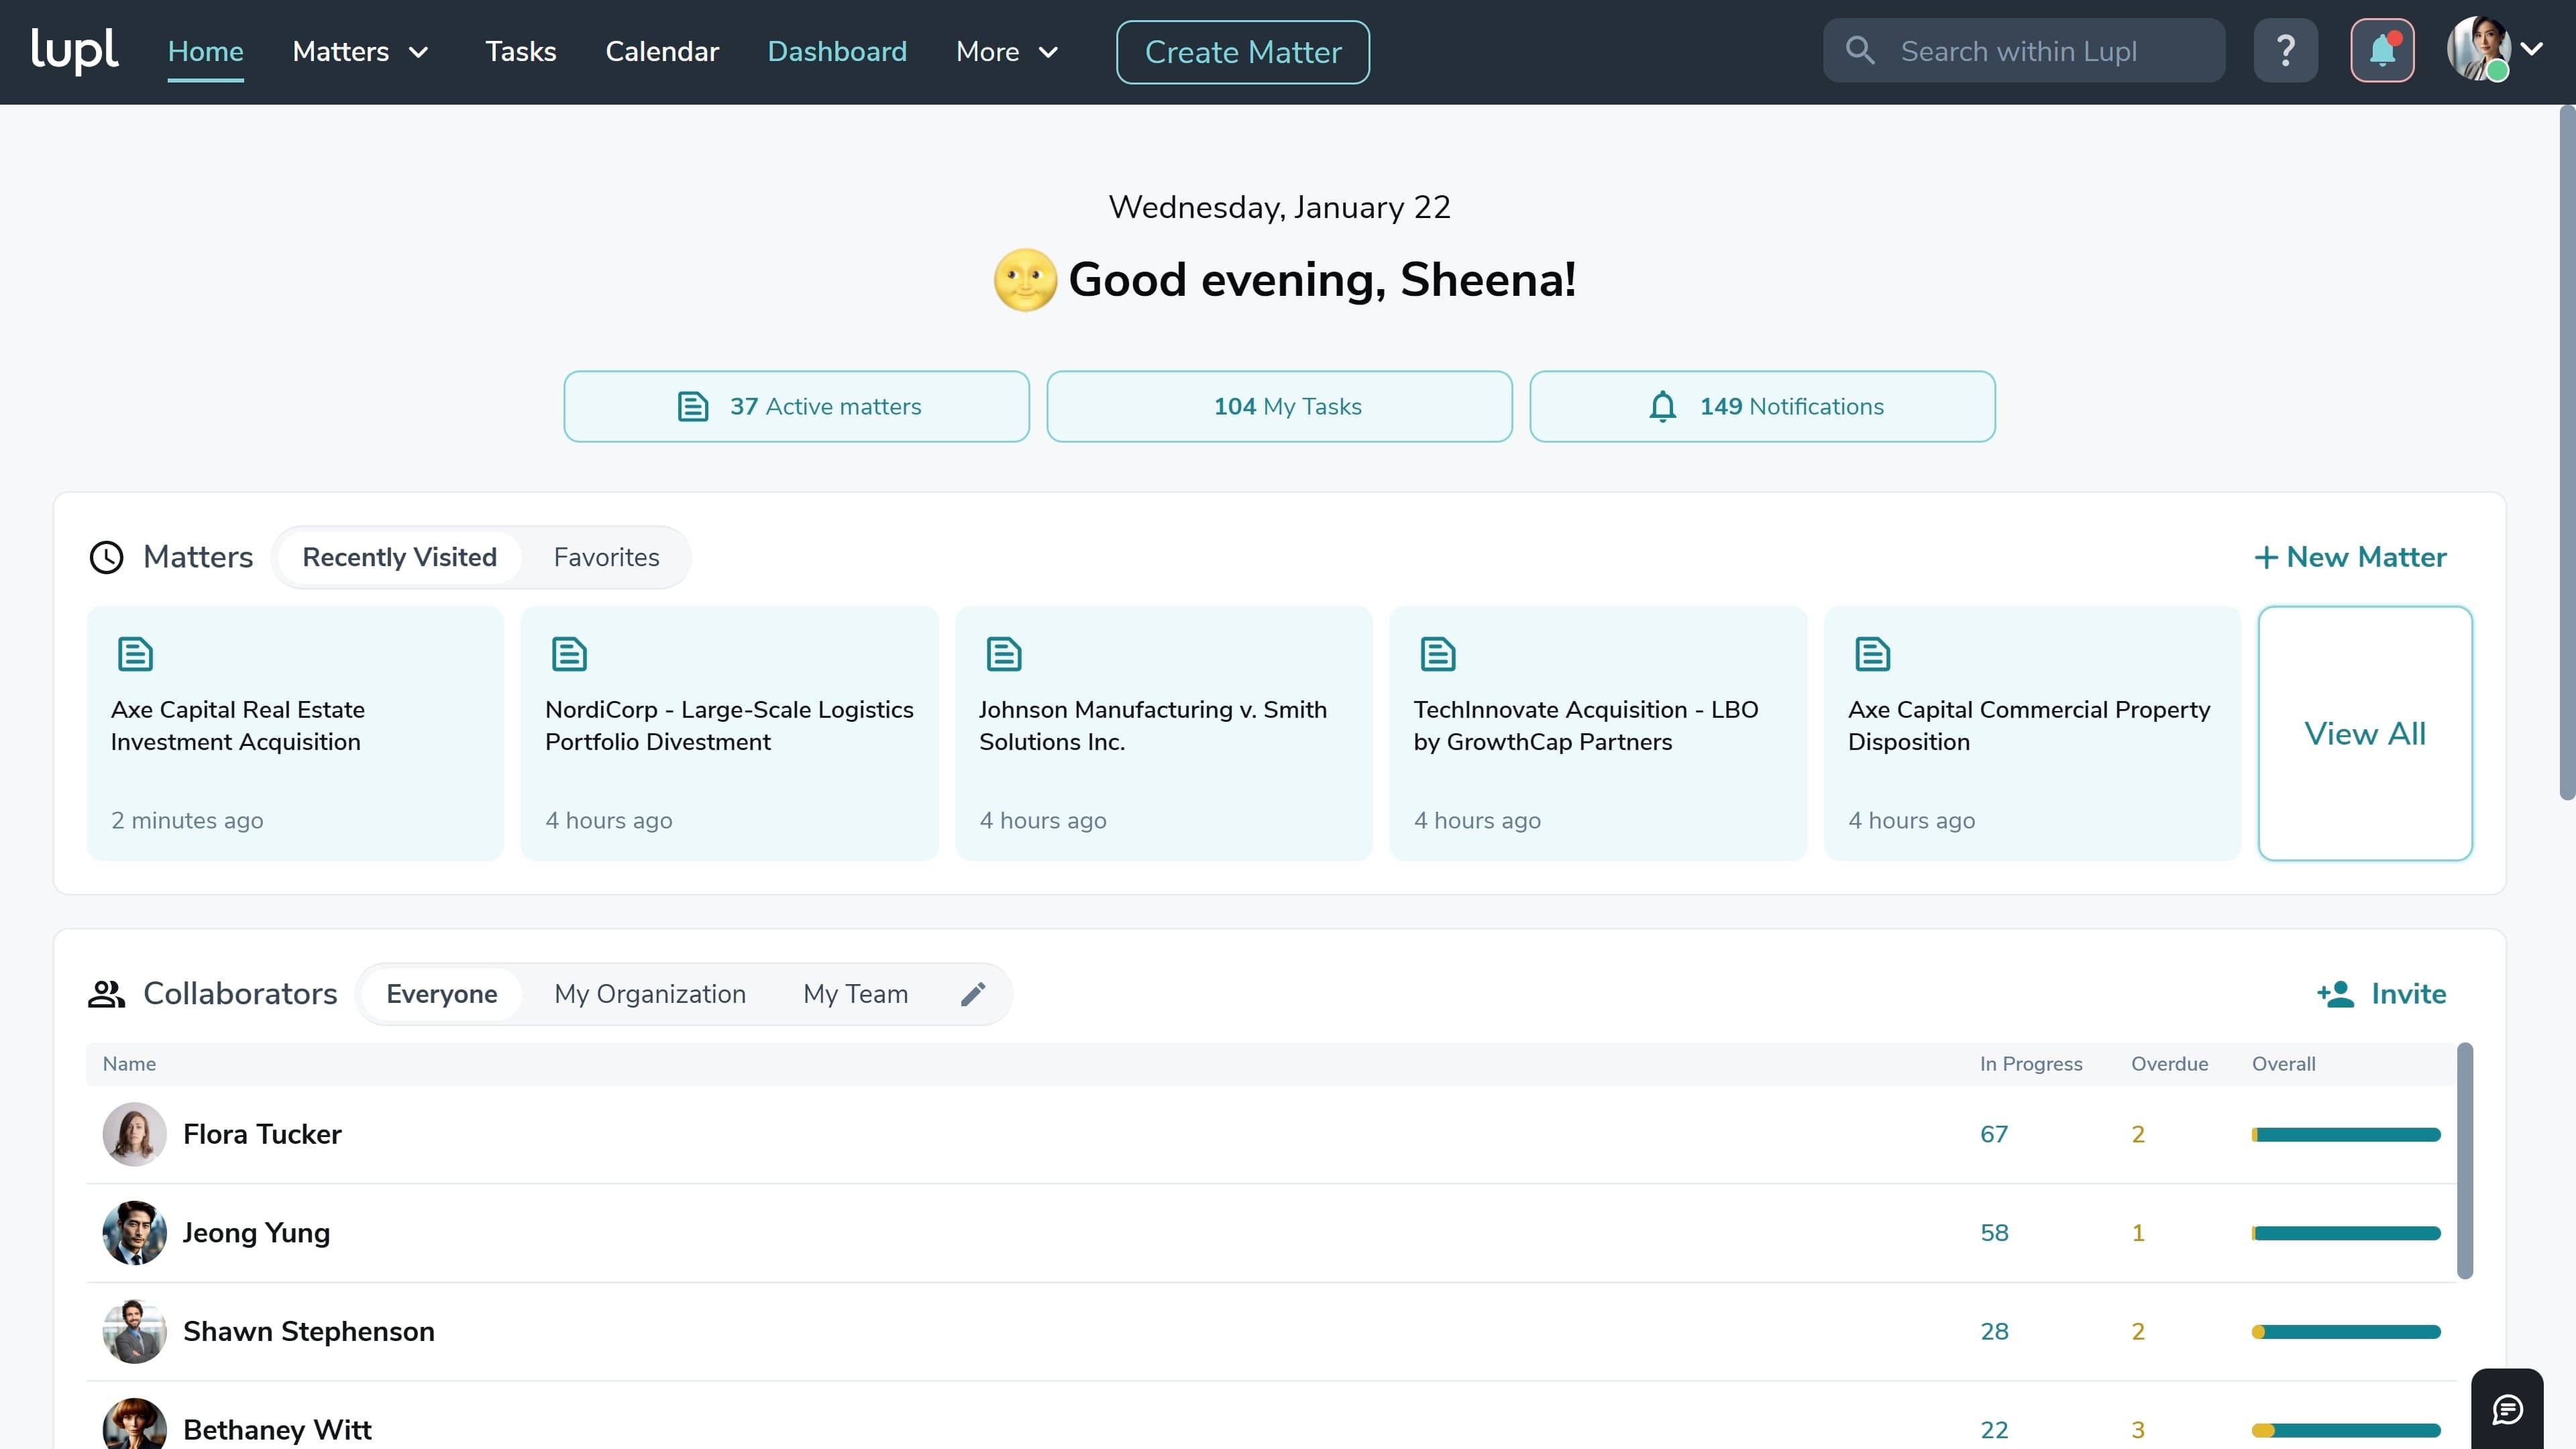Click Jeong Yung's overdue count 1
Screen dimensions: 2576x1449
click(2138, 1233)
